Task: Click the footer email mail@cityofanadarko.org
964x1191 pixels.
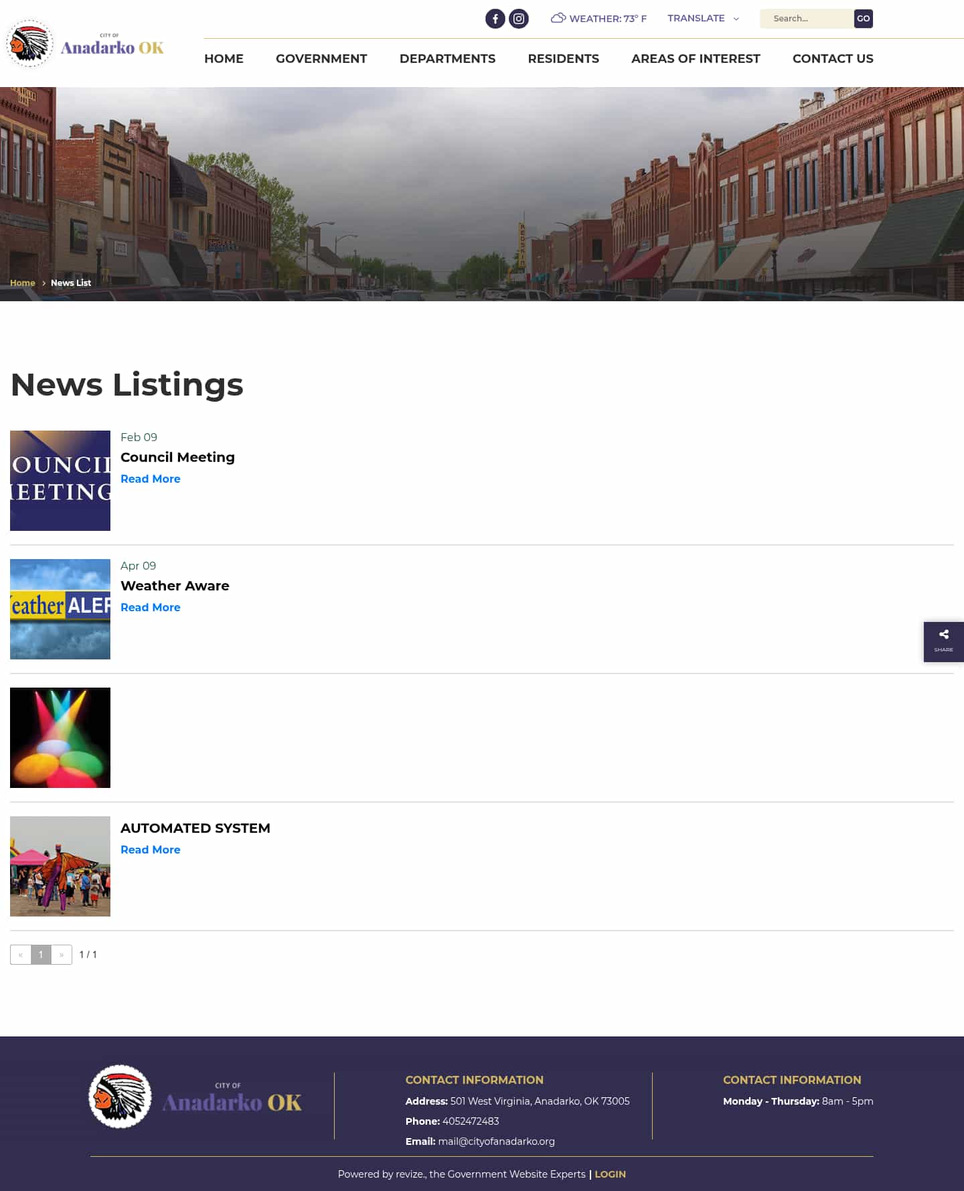Action: click(496, 1141)
